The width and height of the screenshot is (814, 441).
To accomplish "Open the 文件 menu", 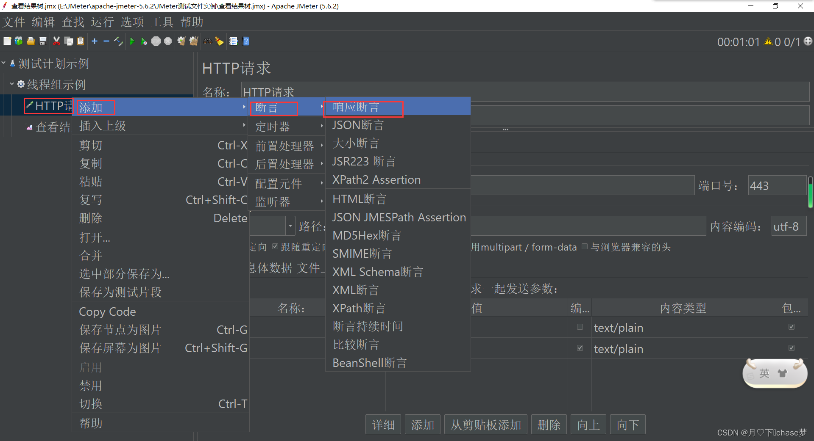I will pyautogui.click(x=14, y=22).
